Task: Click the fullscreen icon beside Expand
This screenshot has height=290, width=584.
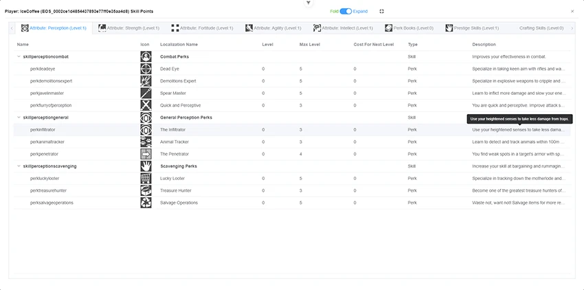Action: 381,11
